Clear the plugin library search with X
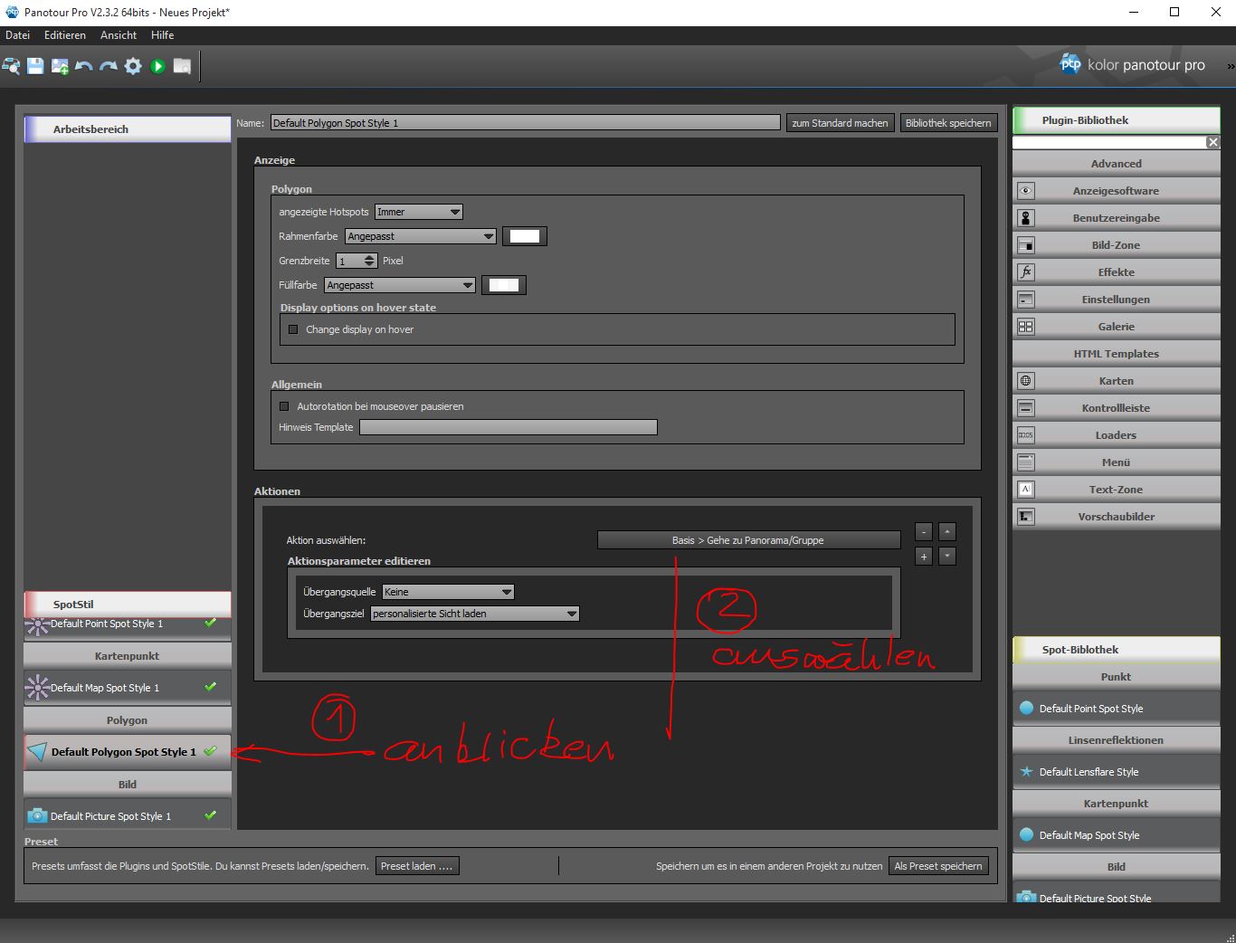Image resolution: width=1236 pixels, height=943 pixels. point(1212,142)
